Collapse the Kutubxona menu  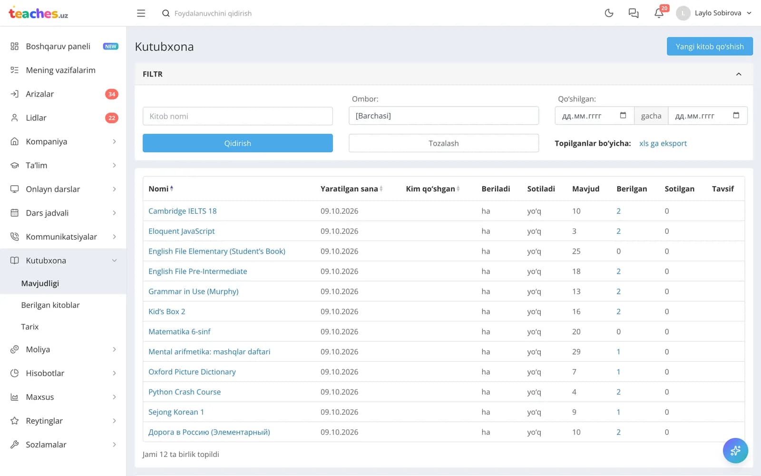(63, 260)
